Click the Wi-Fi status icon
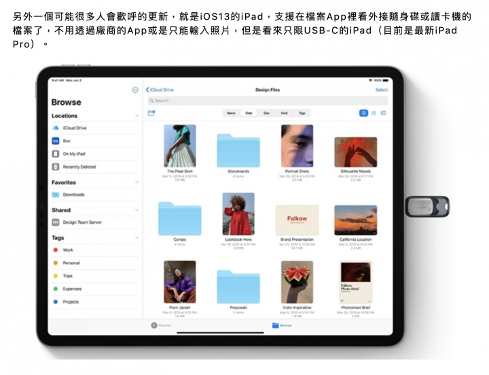489x375 pixels. (x=371, y=80)
